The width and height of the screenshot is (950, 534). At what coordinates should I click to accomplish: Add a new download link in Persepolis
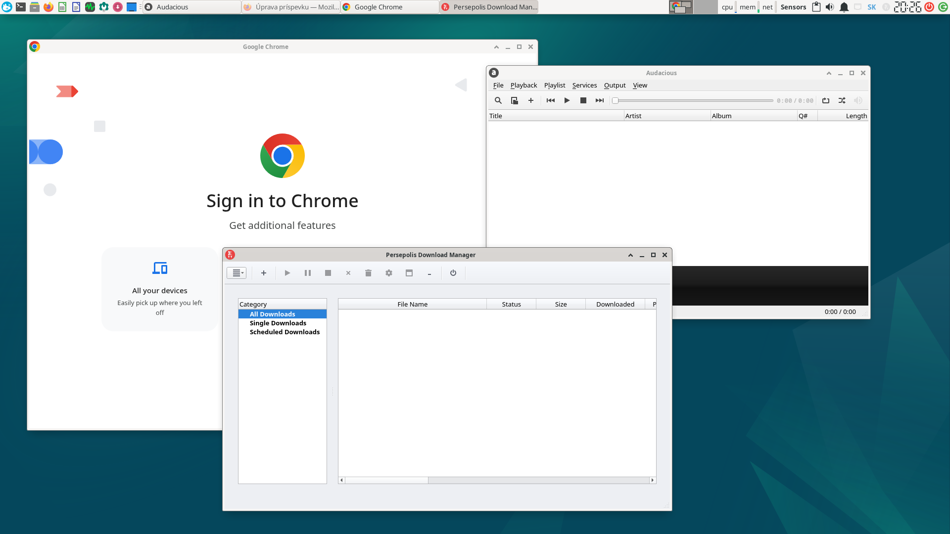click(x=264, y=273)
